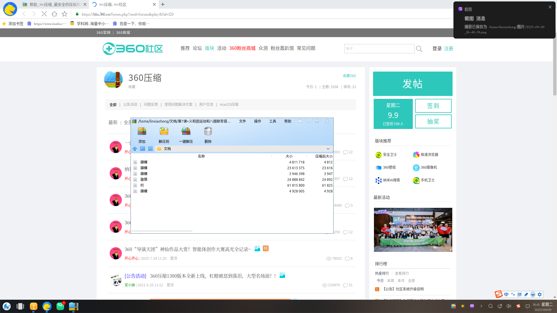Click the Sogou skin face icon
The height and width of the screenshot is (313, 557).
[533, 294]
